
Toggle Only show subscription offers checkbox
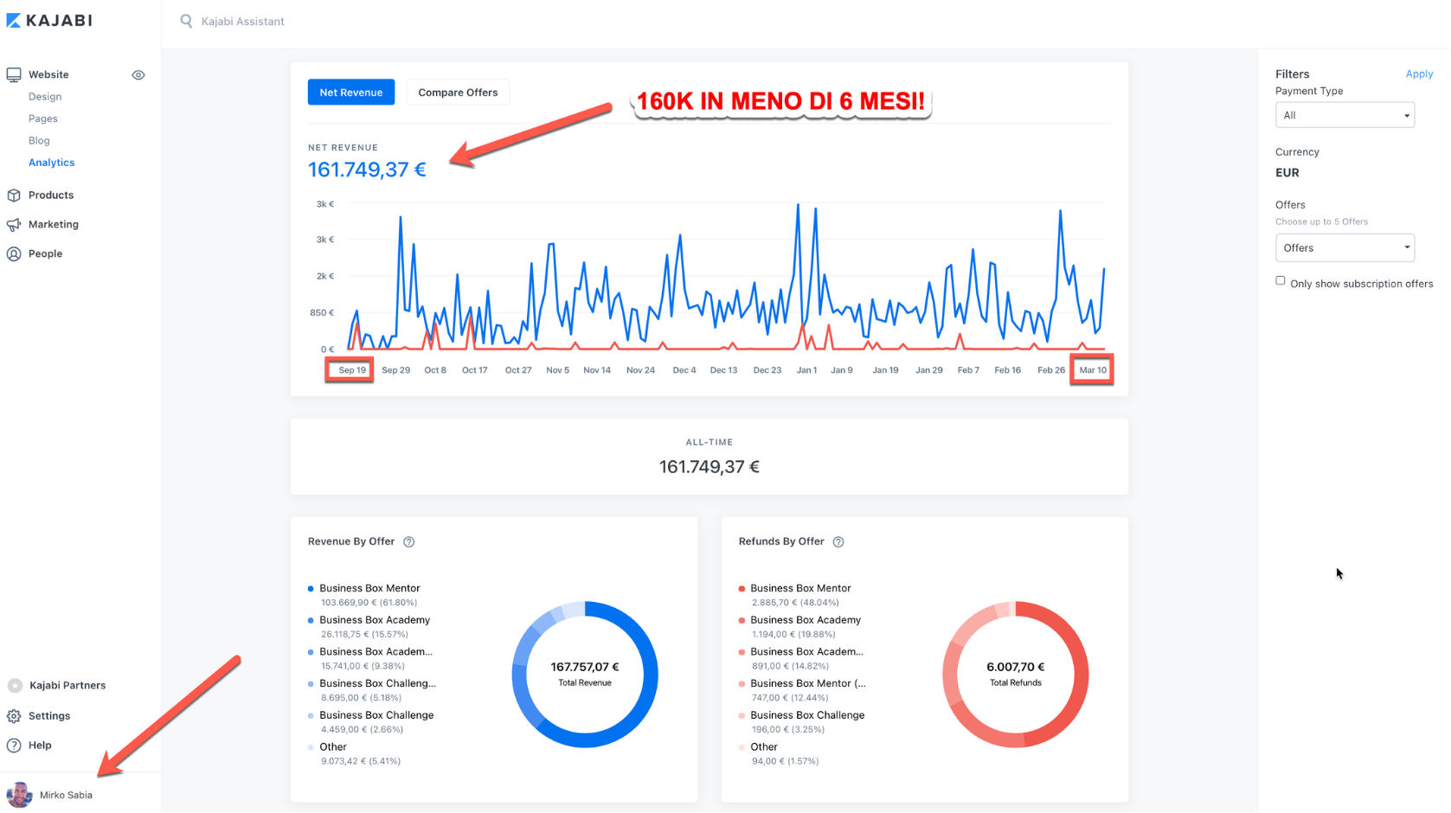pos(1281,280)
